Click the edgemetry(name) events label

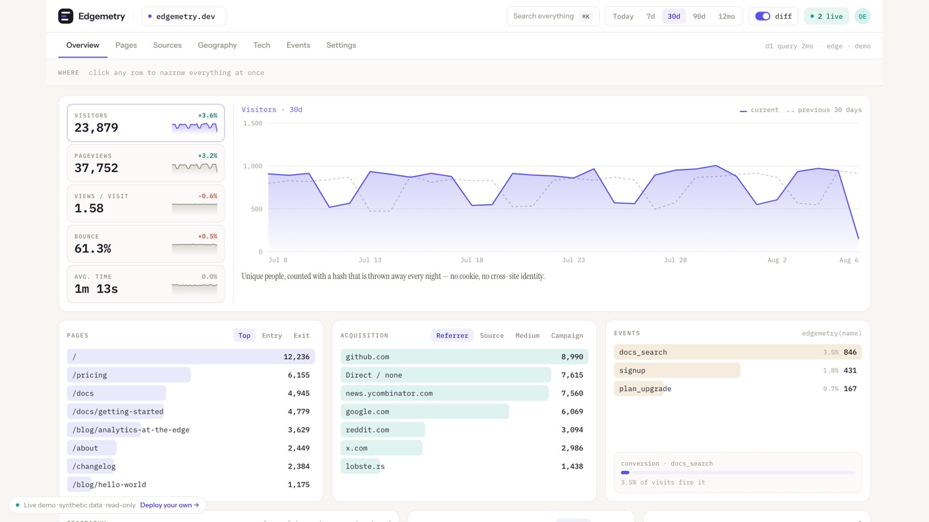(x=832, y=333)
